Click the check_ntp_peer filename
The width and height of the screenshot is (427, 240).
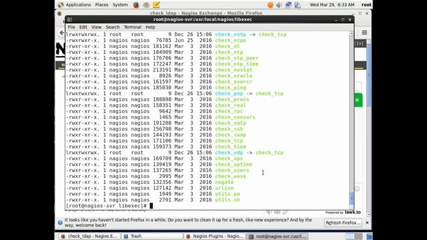click(237, 58)
